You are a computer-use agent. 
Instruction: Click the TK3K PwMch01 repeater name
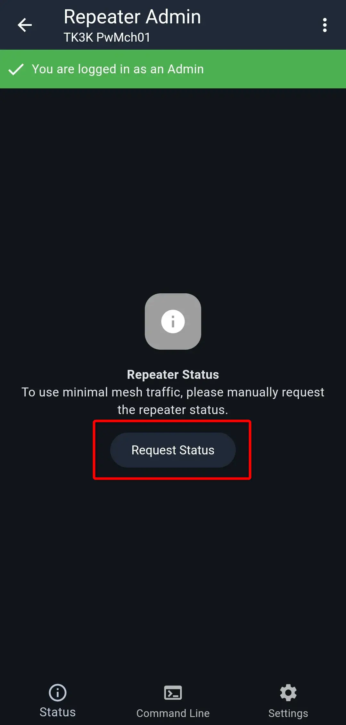tap(107, 37)
